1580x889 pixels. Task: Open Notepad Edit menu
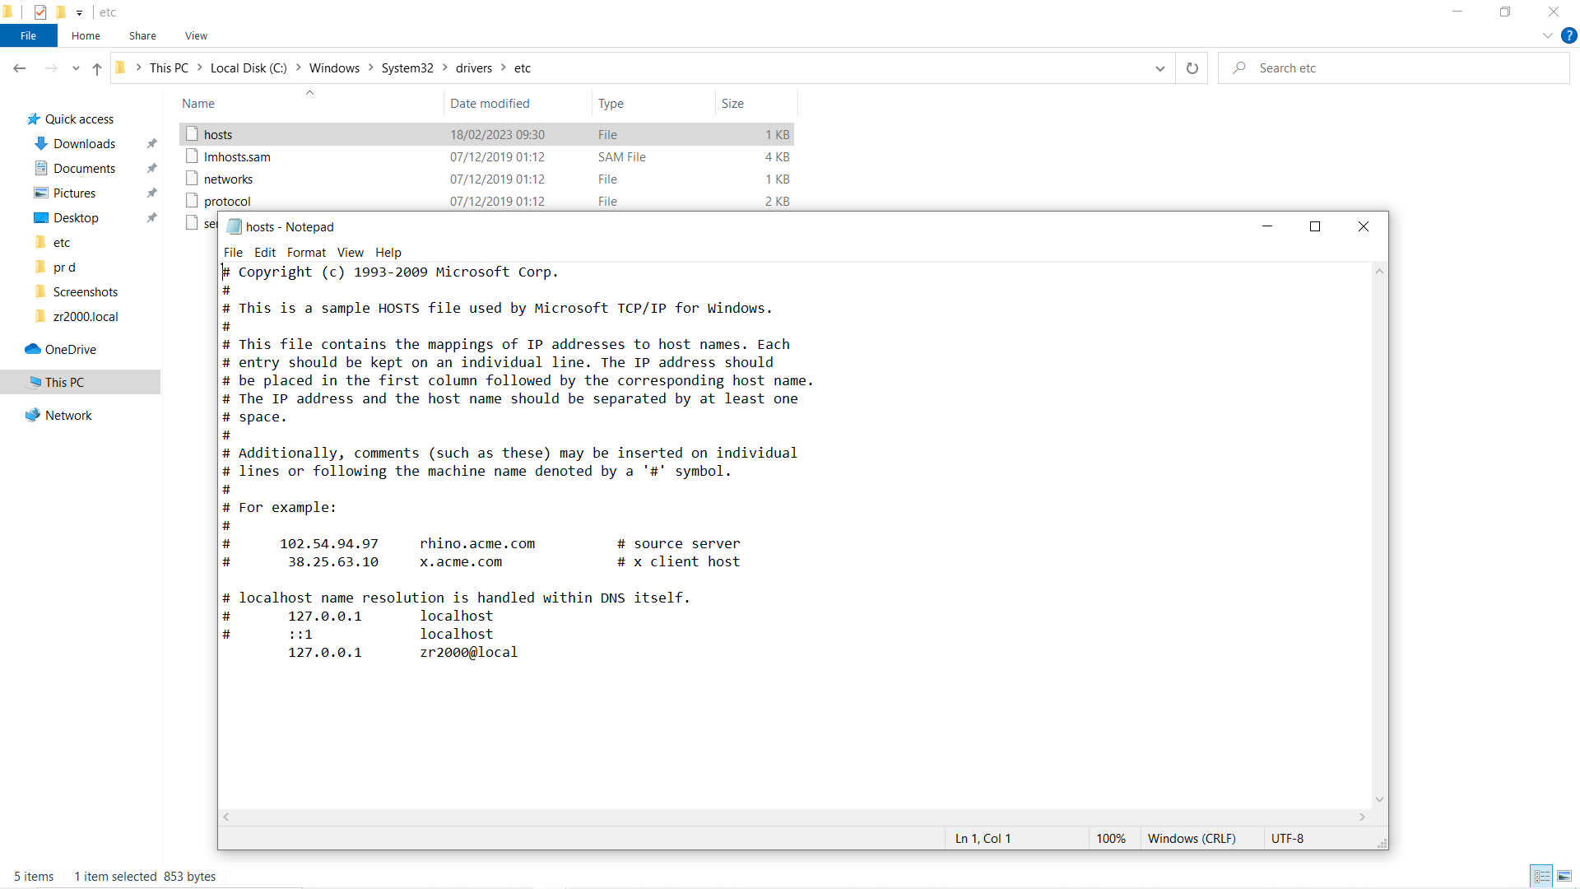[x=265, y=253]
